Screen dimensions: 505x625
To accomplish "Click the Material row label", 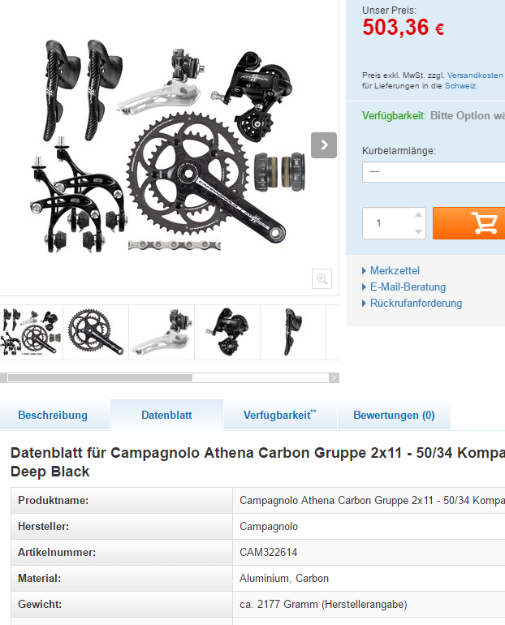I will click(x=40, y=579).
